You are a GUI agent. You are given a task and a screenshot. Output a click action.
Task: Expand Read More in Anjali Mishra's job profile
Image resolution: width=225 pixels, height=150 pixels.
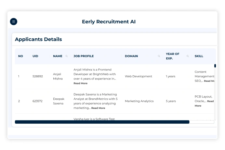(x=80, y=83)
